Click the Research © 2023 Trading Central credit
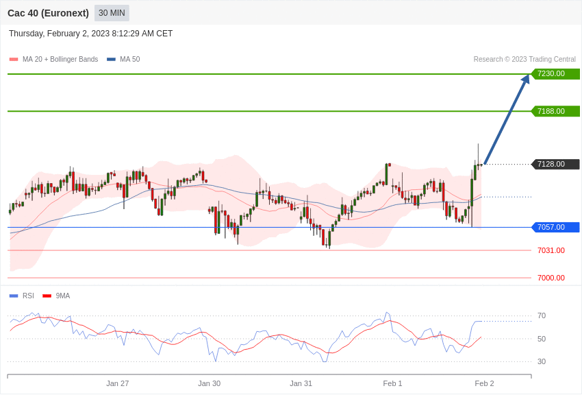The width and height of the screenshot is (582, 395). coord(524,59)
